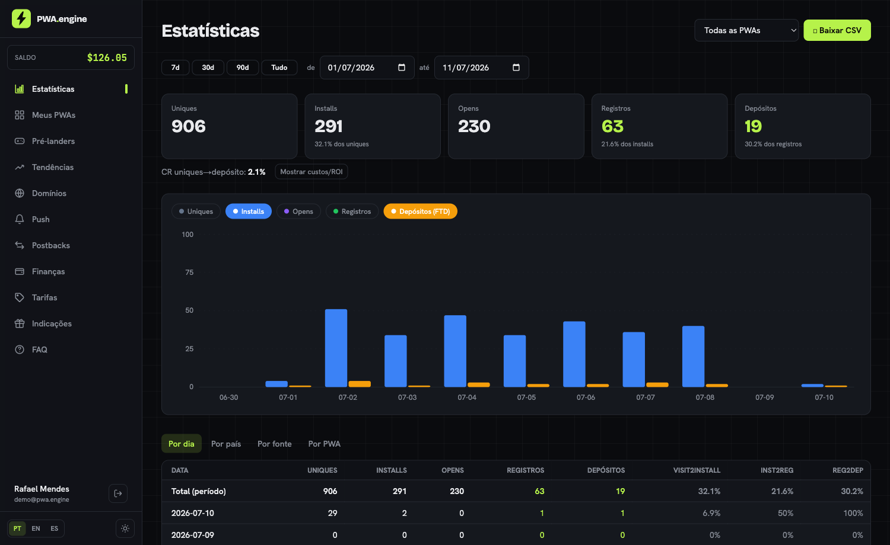Select the 7d range button
The height and width of the screenshot is (545, 890).
click(176, 68)
